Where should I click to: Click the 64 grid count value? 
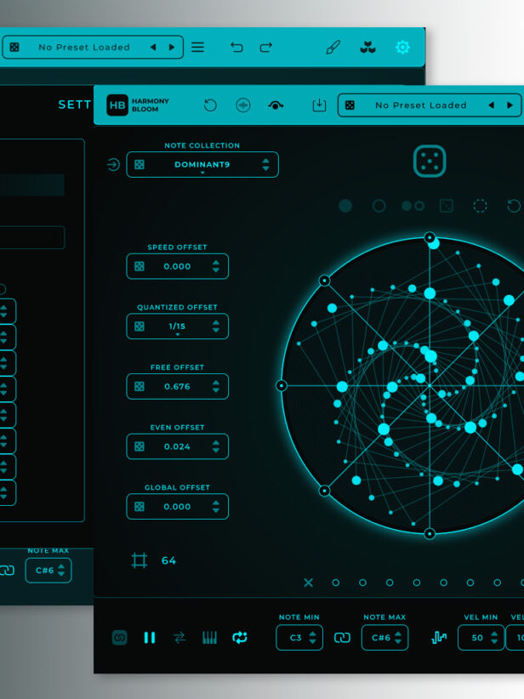tap(168, 560)
